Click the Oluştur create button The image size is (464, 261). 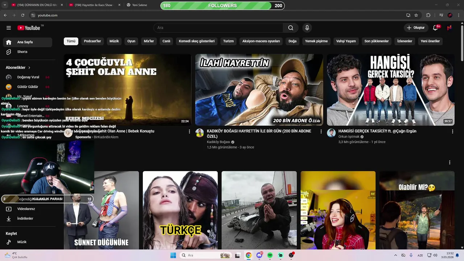coord(415,28)
